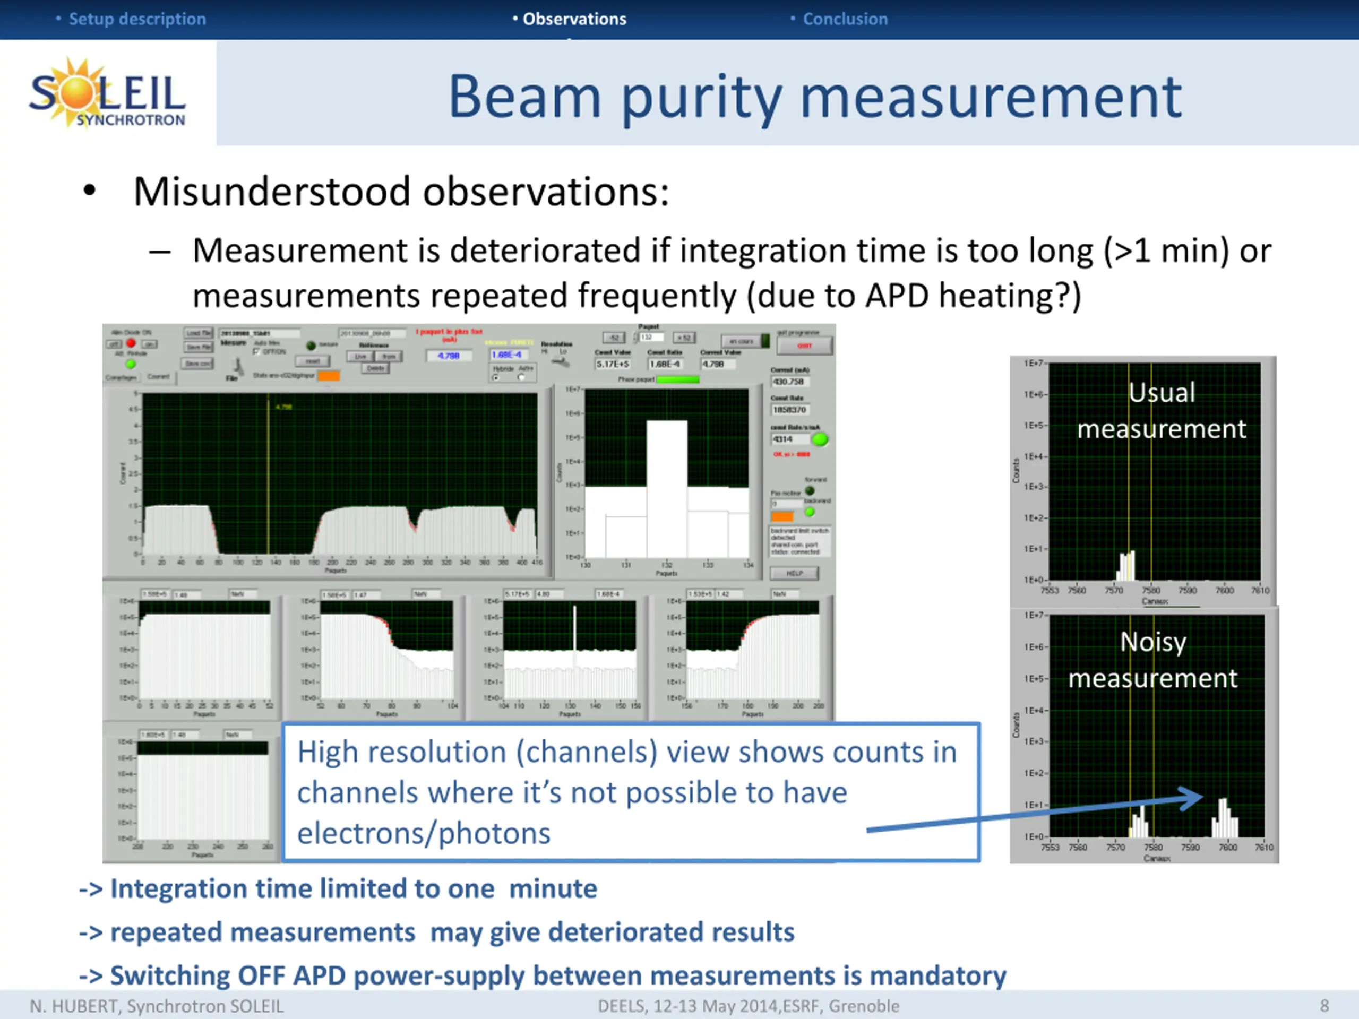Click the backward limit switch status text box

click(800, 542)
